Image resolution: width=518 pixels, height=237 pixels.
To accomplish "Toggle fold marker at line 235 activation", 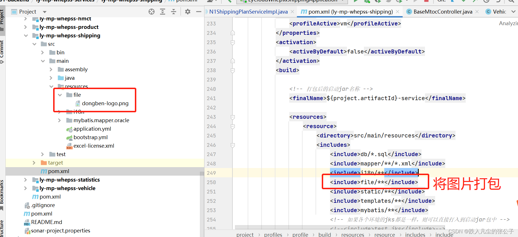I will tap(232, 42).
